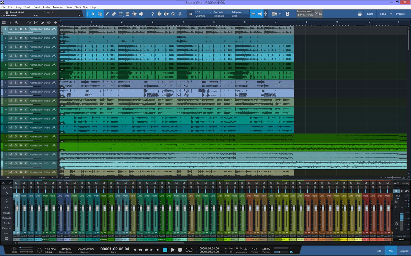Viewport: 411px width, 256px height.
Task: Click the download arrow icon near Start
Action: pyautogui.click(x=360, y=14)
